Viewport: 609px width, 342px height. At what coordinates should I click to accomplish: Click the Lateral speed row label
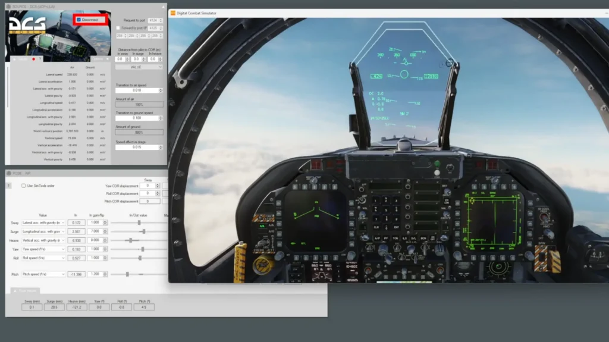[x=54, y=74]
